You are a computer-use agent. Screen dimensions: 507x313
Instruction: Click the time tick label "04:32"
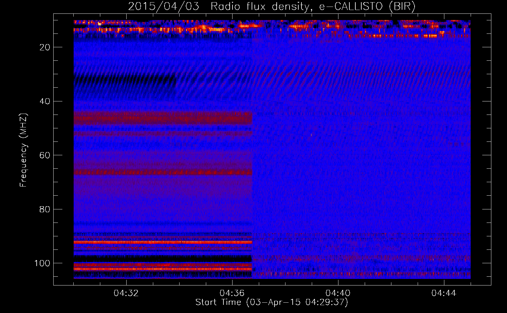(x=126, y=293)
